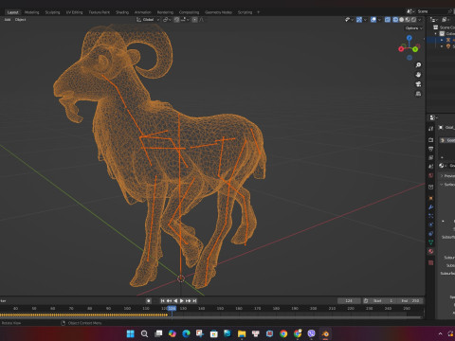Switch to the Sculpting workspace tab
Screen dimensions: 455x341
(x=52, y=12)
